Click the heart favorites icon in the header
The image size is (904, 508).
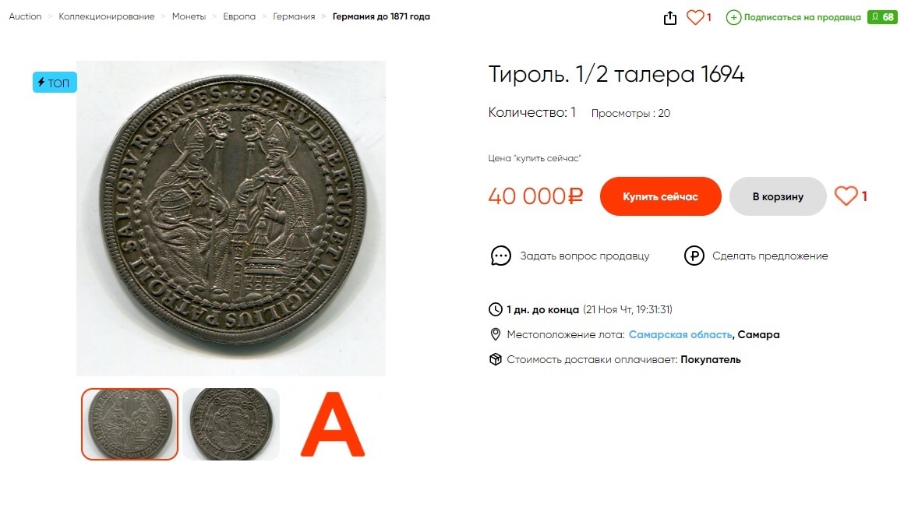point(694,17)
